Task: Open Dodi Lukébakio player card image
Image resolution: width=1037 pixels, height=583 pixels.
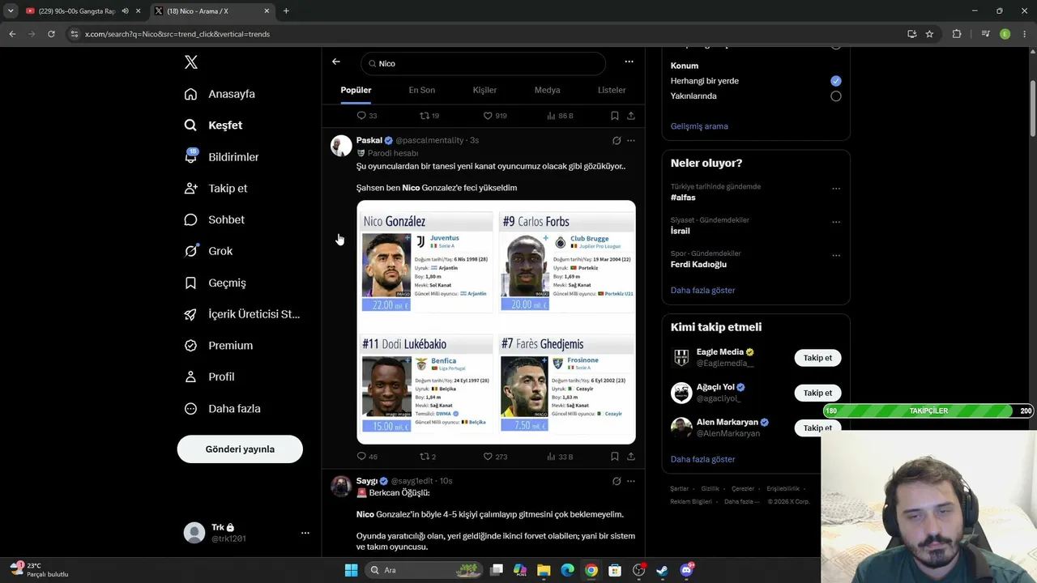Action: point(426,385)
